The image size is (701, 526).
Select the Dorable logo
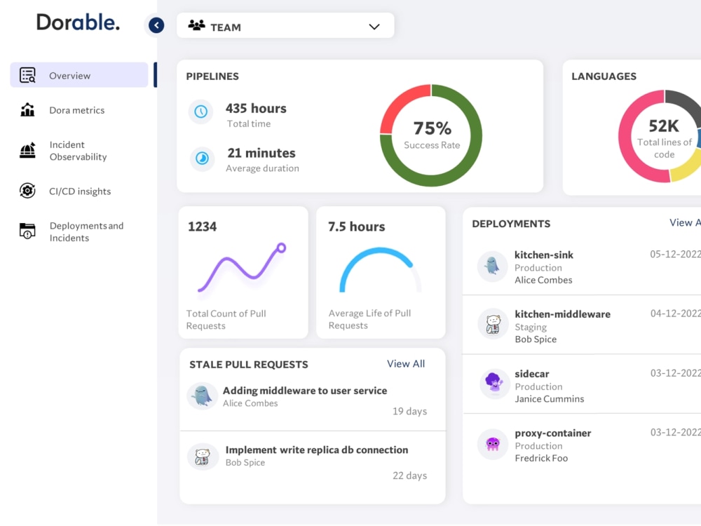point(78,22)
